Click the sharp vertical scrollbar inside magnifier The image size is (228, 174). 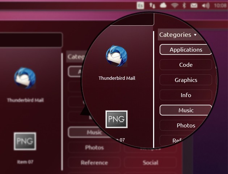coord(153,90)
